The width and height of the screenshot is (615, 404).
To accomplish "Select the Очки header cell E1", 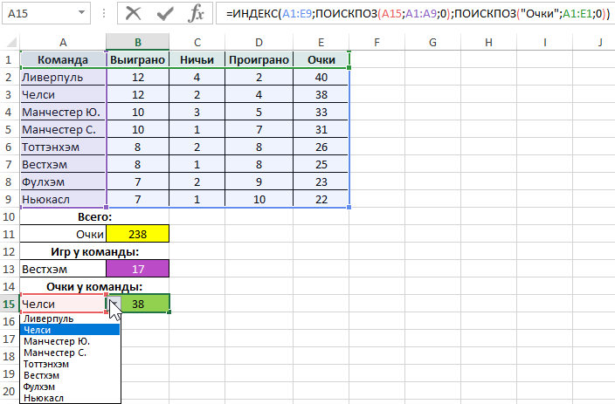I will [319, 59].
